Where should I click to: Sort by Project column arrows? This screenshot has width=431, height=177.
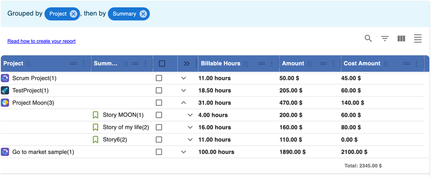point(29,64)
